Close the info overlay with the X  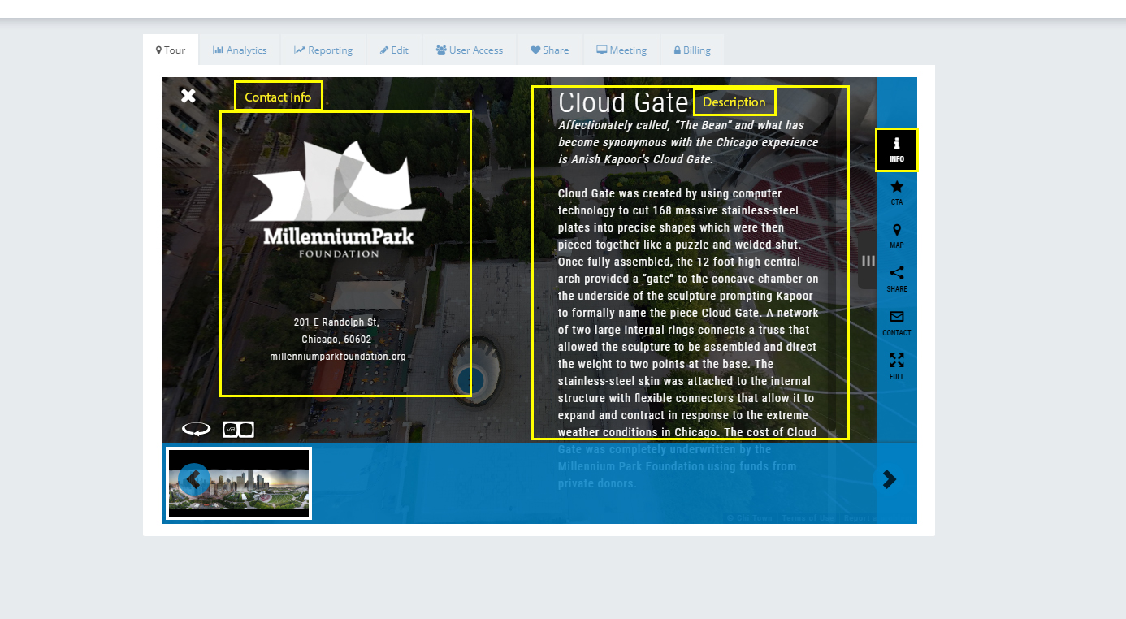188,96
